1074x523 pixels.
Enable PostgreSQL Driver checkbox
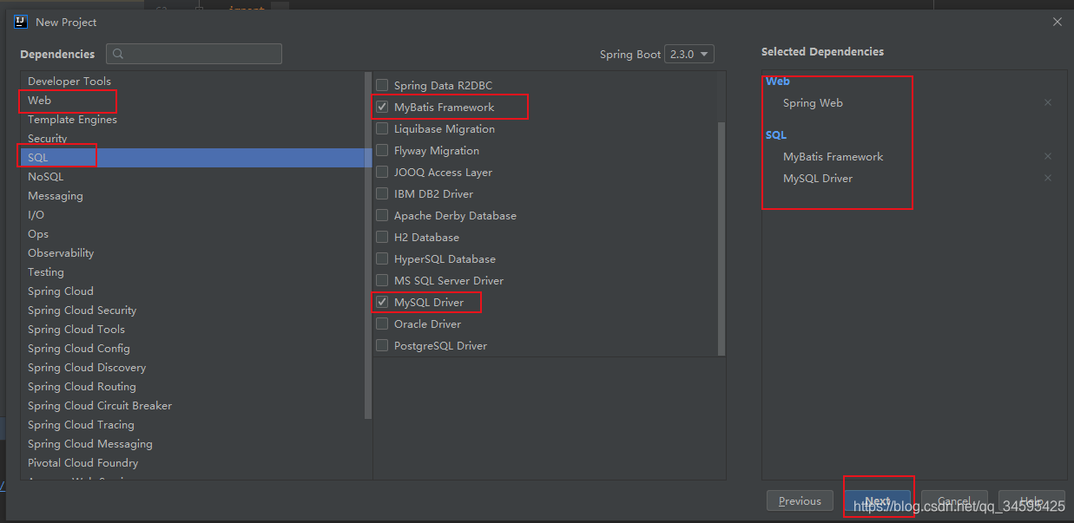382,345
